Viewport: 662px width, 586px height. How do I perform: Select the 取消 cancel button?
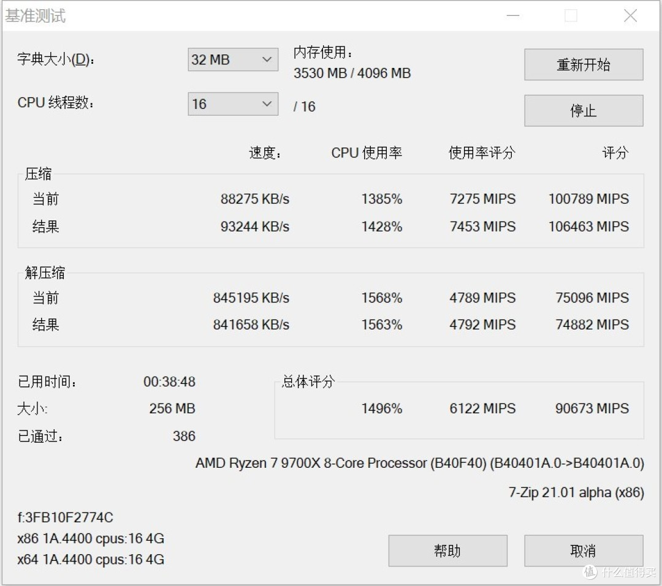pos(583,550)
